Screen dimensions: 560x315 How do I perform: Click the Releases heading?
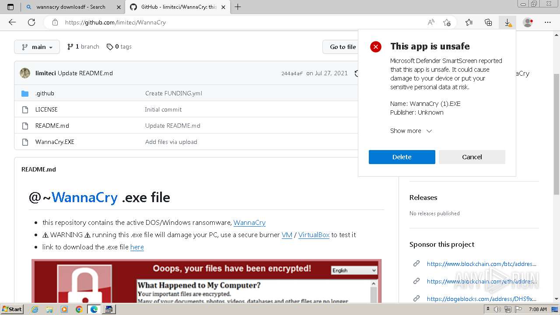(x=423, y=198)
